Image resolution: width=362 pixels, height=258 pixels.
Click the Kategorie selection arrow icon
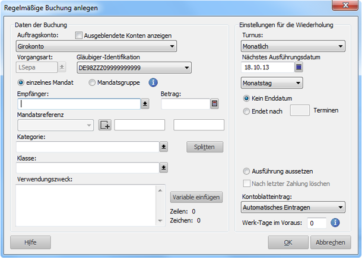[x=164, y=146]
